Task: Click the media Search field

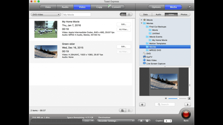Action: click(x=165, y=104)
